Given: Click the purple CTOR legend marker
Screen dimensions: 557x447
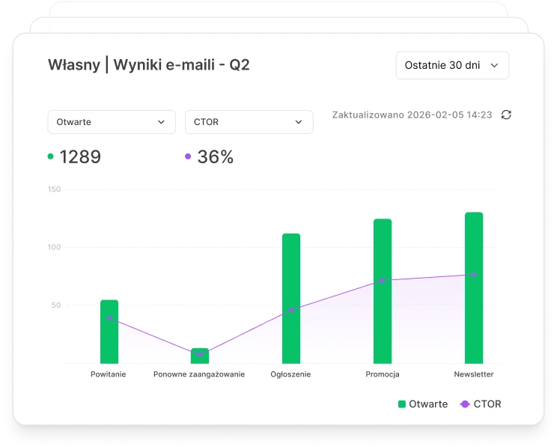Looking at the screenshot, I should [465, 404].
